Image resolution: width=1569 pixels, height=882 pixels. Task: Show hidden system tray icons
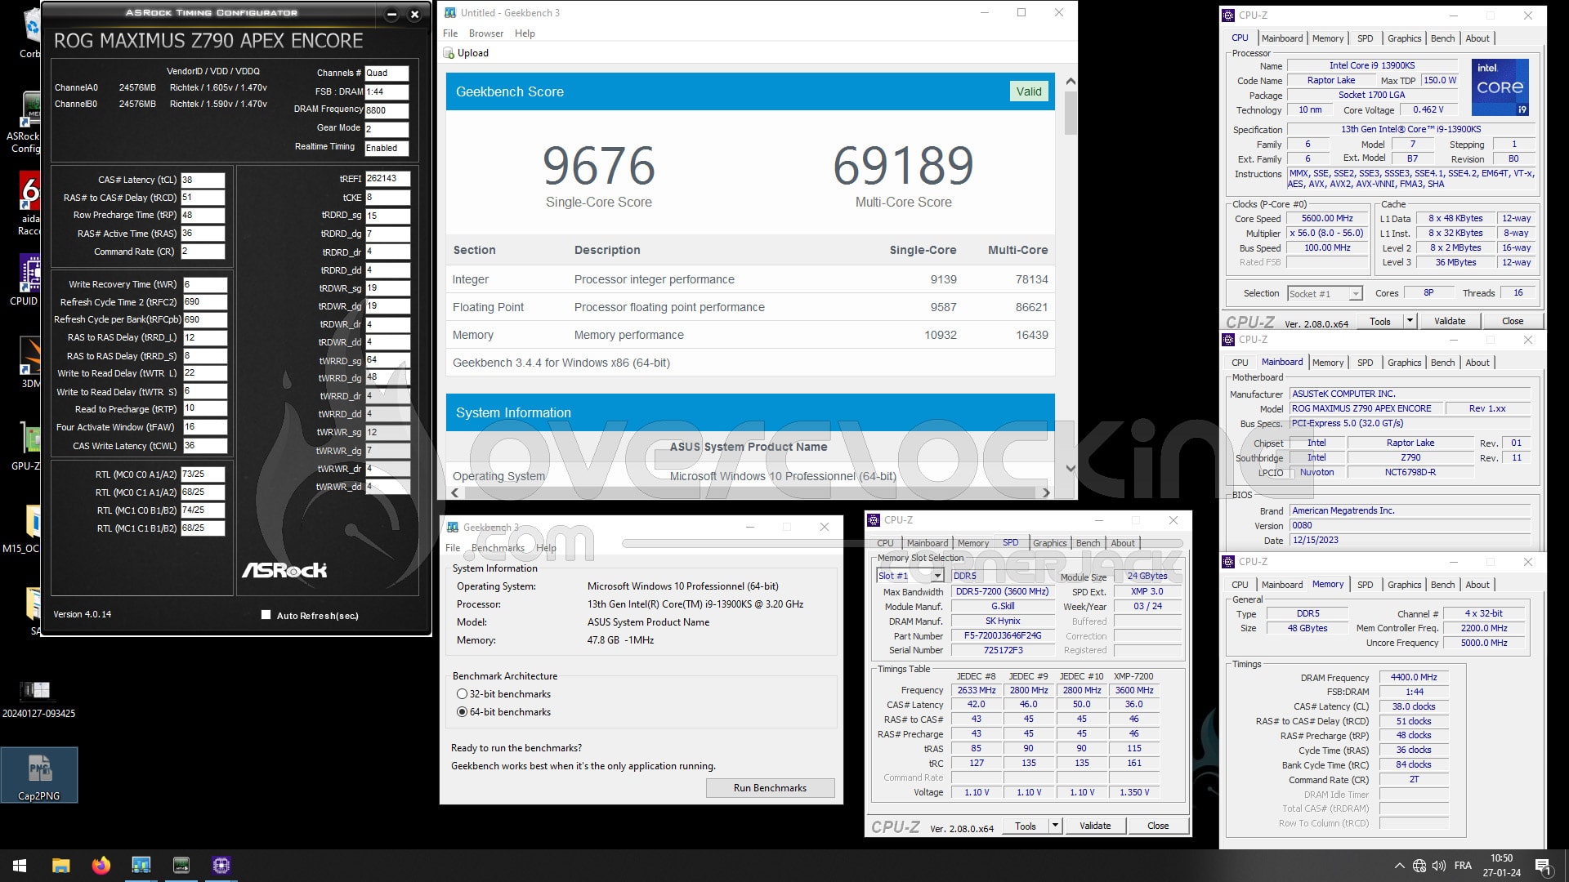click(x=1399, y=866)
